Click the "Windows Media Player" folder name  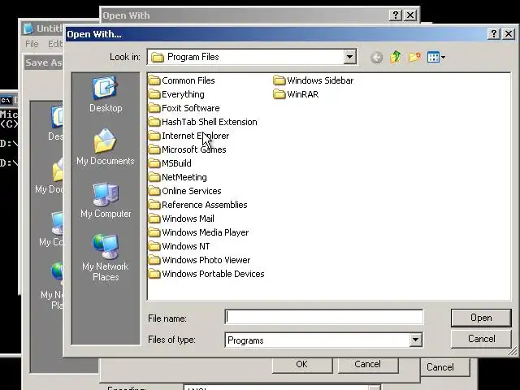point(206,232)
